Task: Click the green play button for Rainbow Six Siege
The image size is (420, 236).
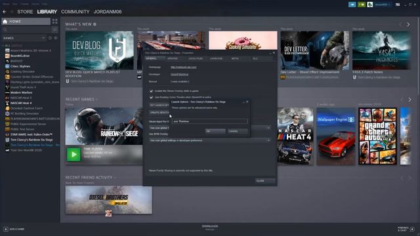Action: [73, 155]
